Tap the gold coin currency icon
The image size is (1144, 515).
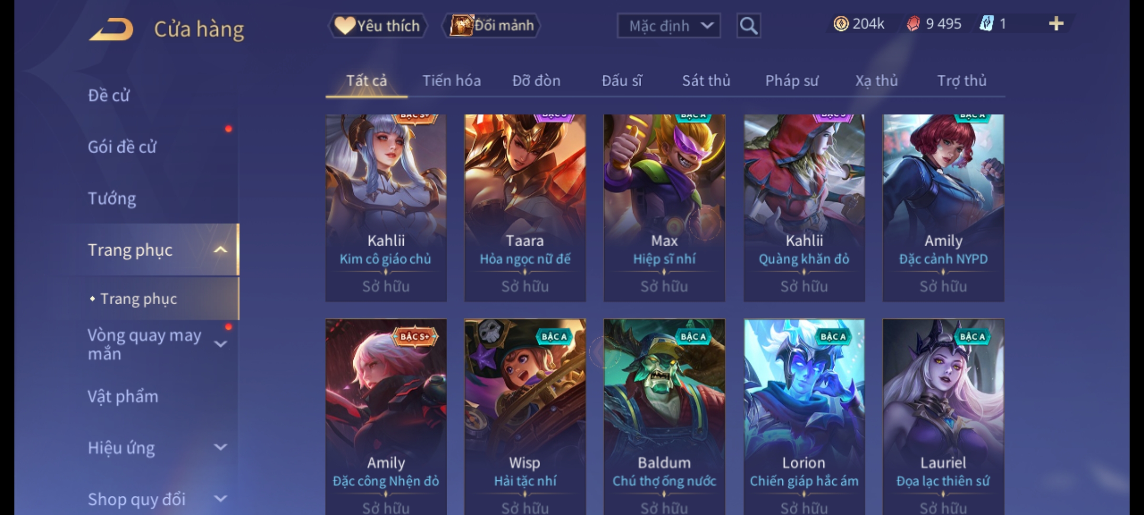click(841, 24)
